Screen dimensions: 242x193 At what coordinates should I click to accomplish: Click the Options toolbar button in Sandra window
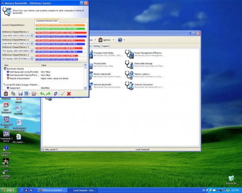(x=104, y=40)
